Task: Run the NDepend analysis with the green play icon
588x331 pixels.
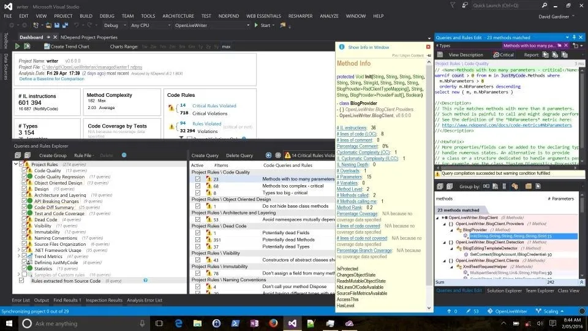Action: pos(17,47)
